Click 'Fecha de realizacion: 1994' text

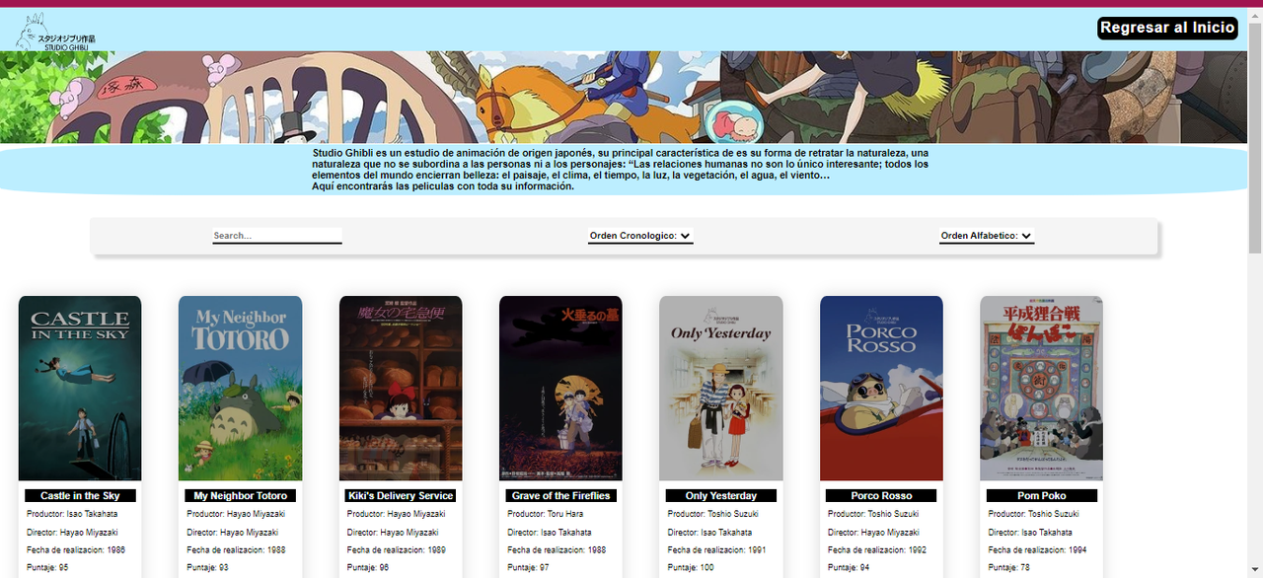point(1037,550)
